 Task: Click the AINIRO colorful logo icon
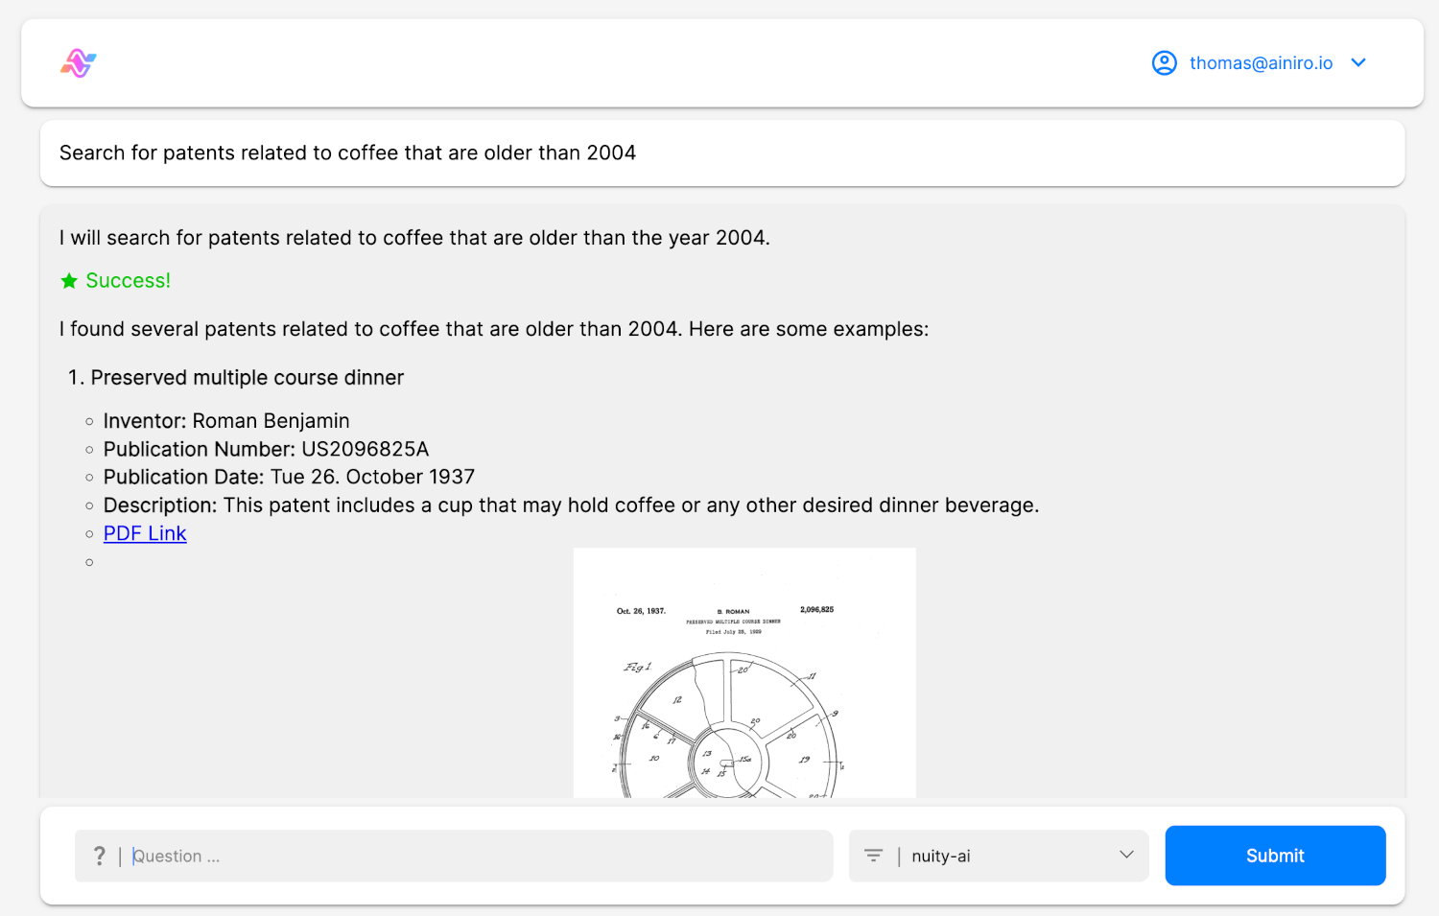pos(79,63)
